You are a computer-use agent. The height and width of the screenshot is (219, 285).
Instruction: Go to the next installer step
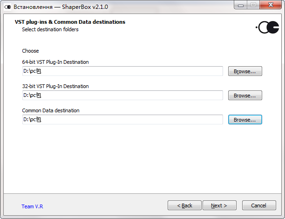[219, 205]
